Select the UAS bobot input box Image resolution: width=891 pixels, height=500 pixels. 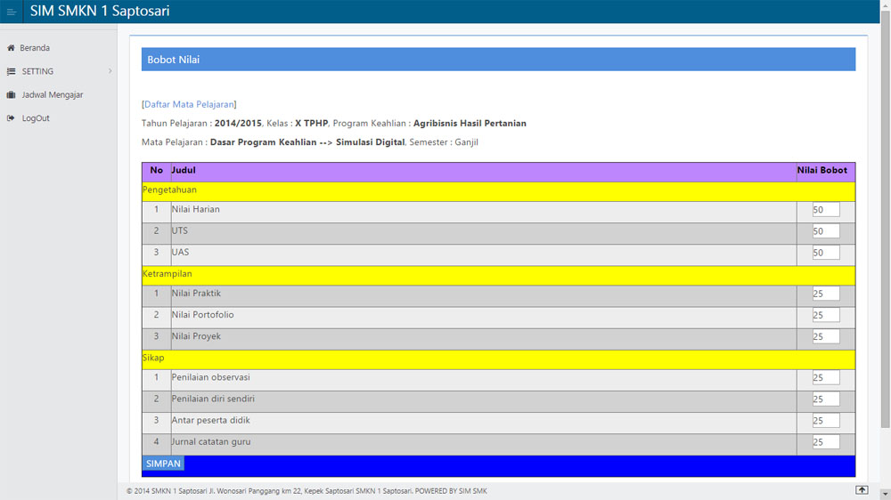click(825, 253)
